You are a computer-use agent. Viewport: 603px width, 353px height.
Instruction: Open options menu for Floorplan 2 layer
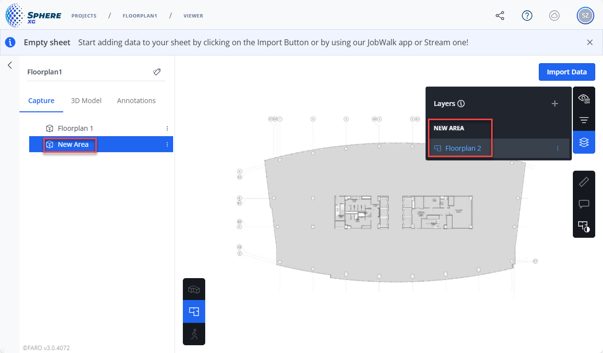pyautogui.click(x=558, y=148)
